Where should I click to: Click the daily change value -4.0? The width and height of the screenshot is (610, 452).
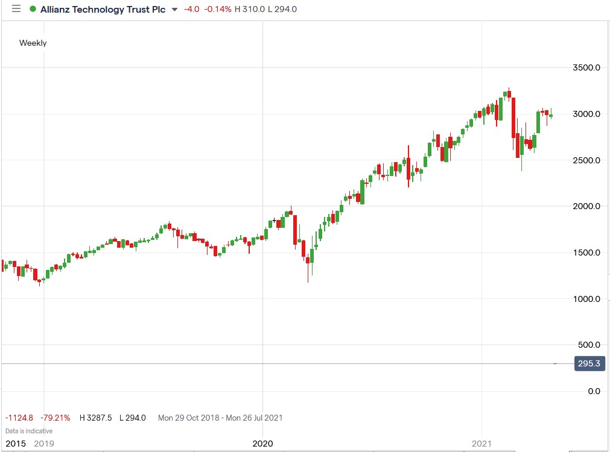192,9
